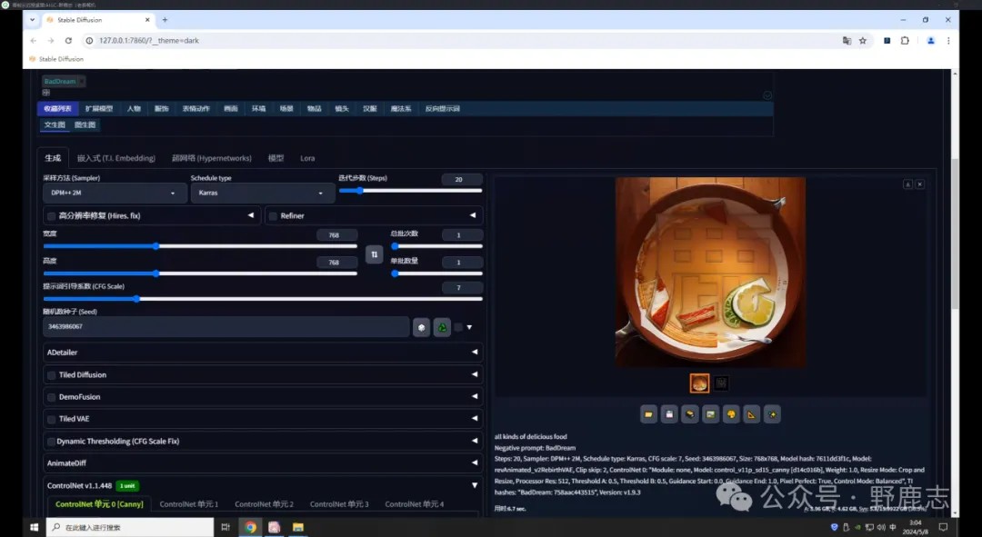This screenshot has height=537, width=982.
Task: Enable Tiled Diffusion checkbox
Action: [x=51, y=375]
